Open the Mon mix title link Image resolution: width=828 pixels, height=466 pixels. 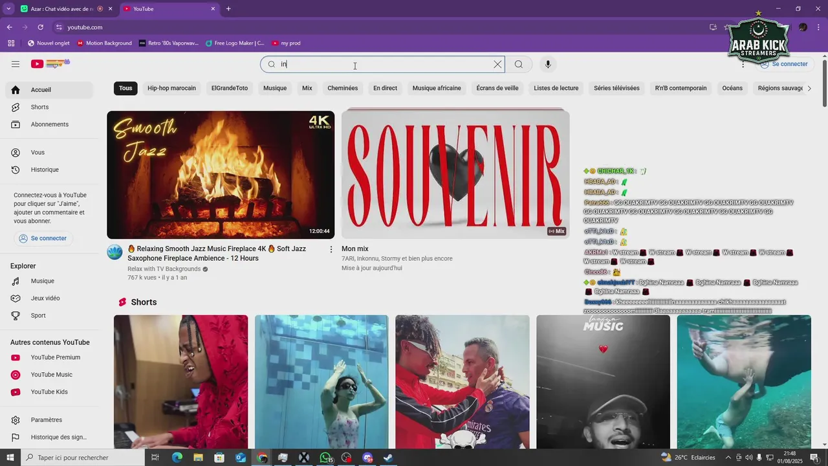355,249
